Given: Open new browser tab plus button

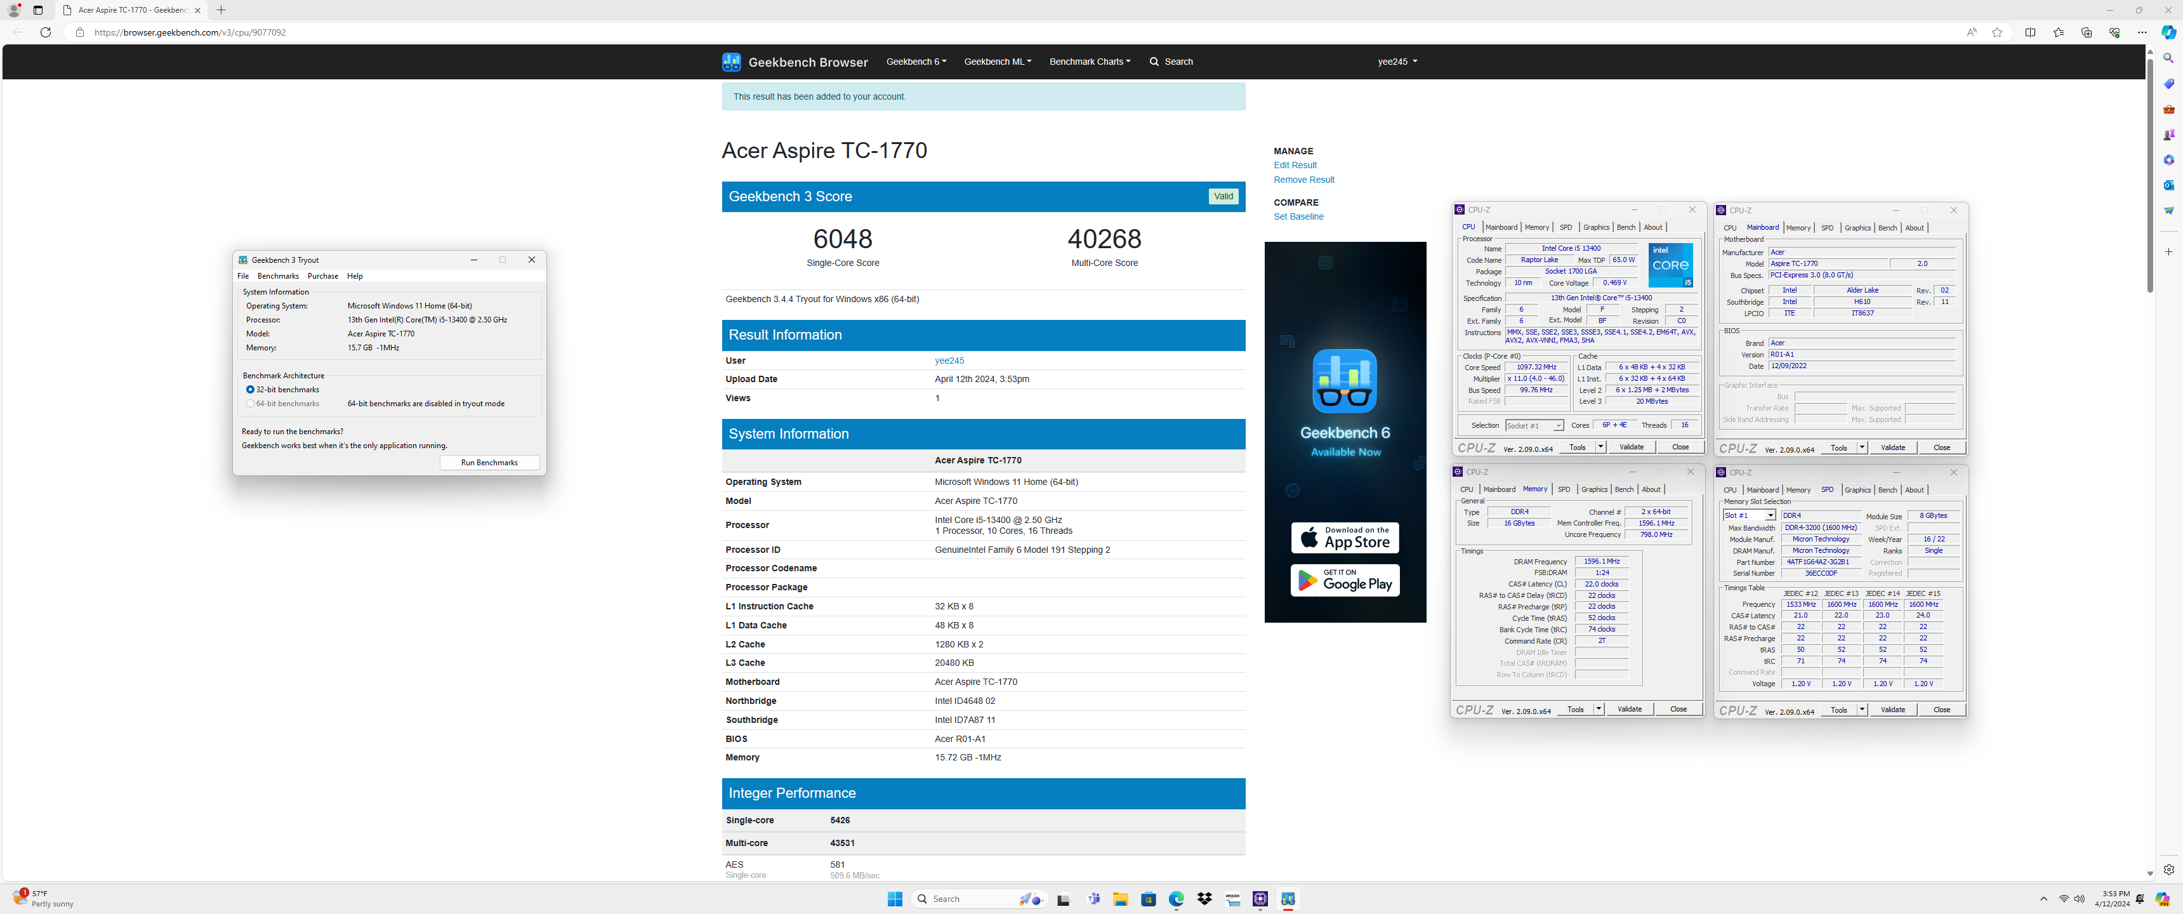Looking at the screenshot, I should 221,10.
